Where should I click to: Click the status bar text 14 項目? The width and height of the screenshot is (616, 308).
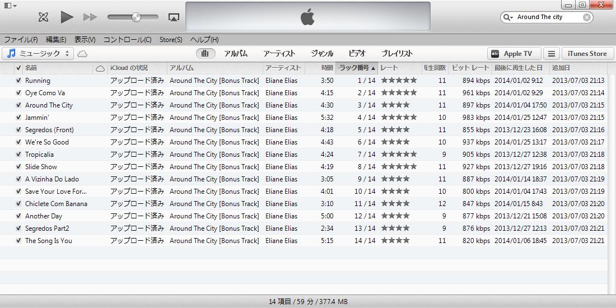tap(280, 302)
